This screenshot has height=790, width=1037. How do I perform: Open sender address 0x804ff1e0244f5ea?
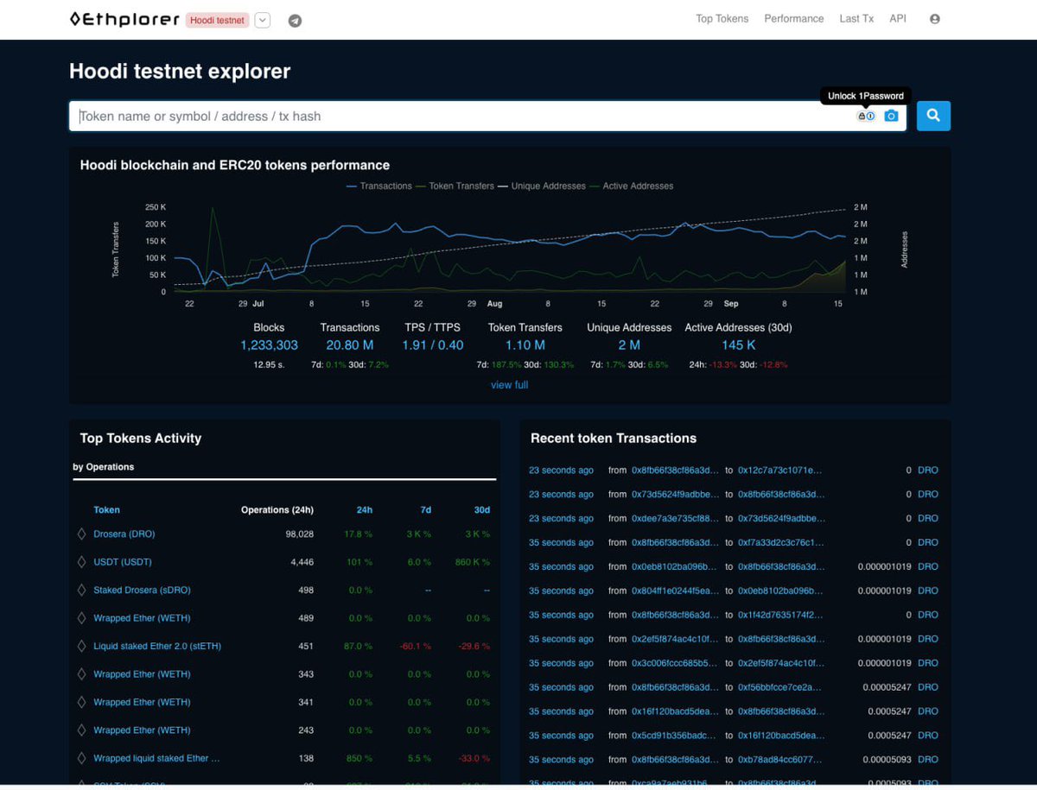coord(675,591)
